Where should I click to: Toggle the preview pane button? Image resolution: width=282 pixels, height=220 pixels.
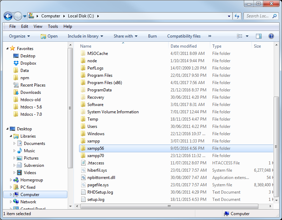[259, 36]
